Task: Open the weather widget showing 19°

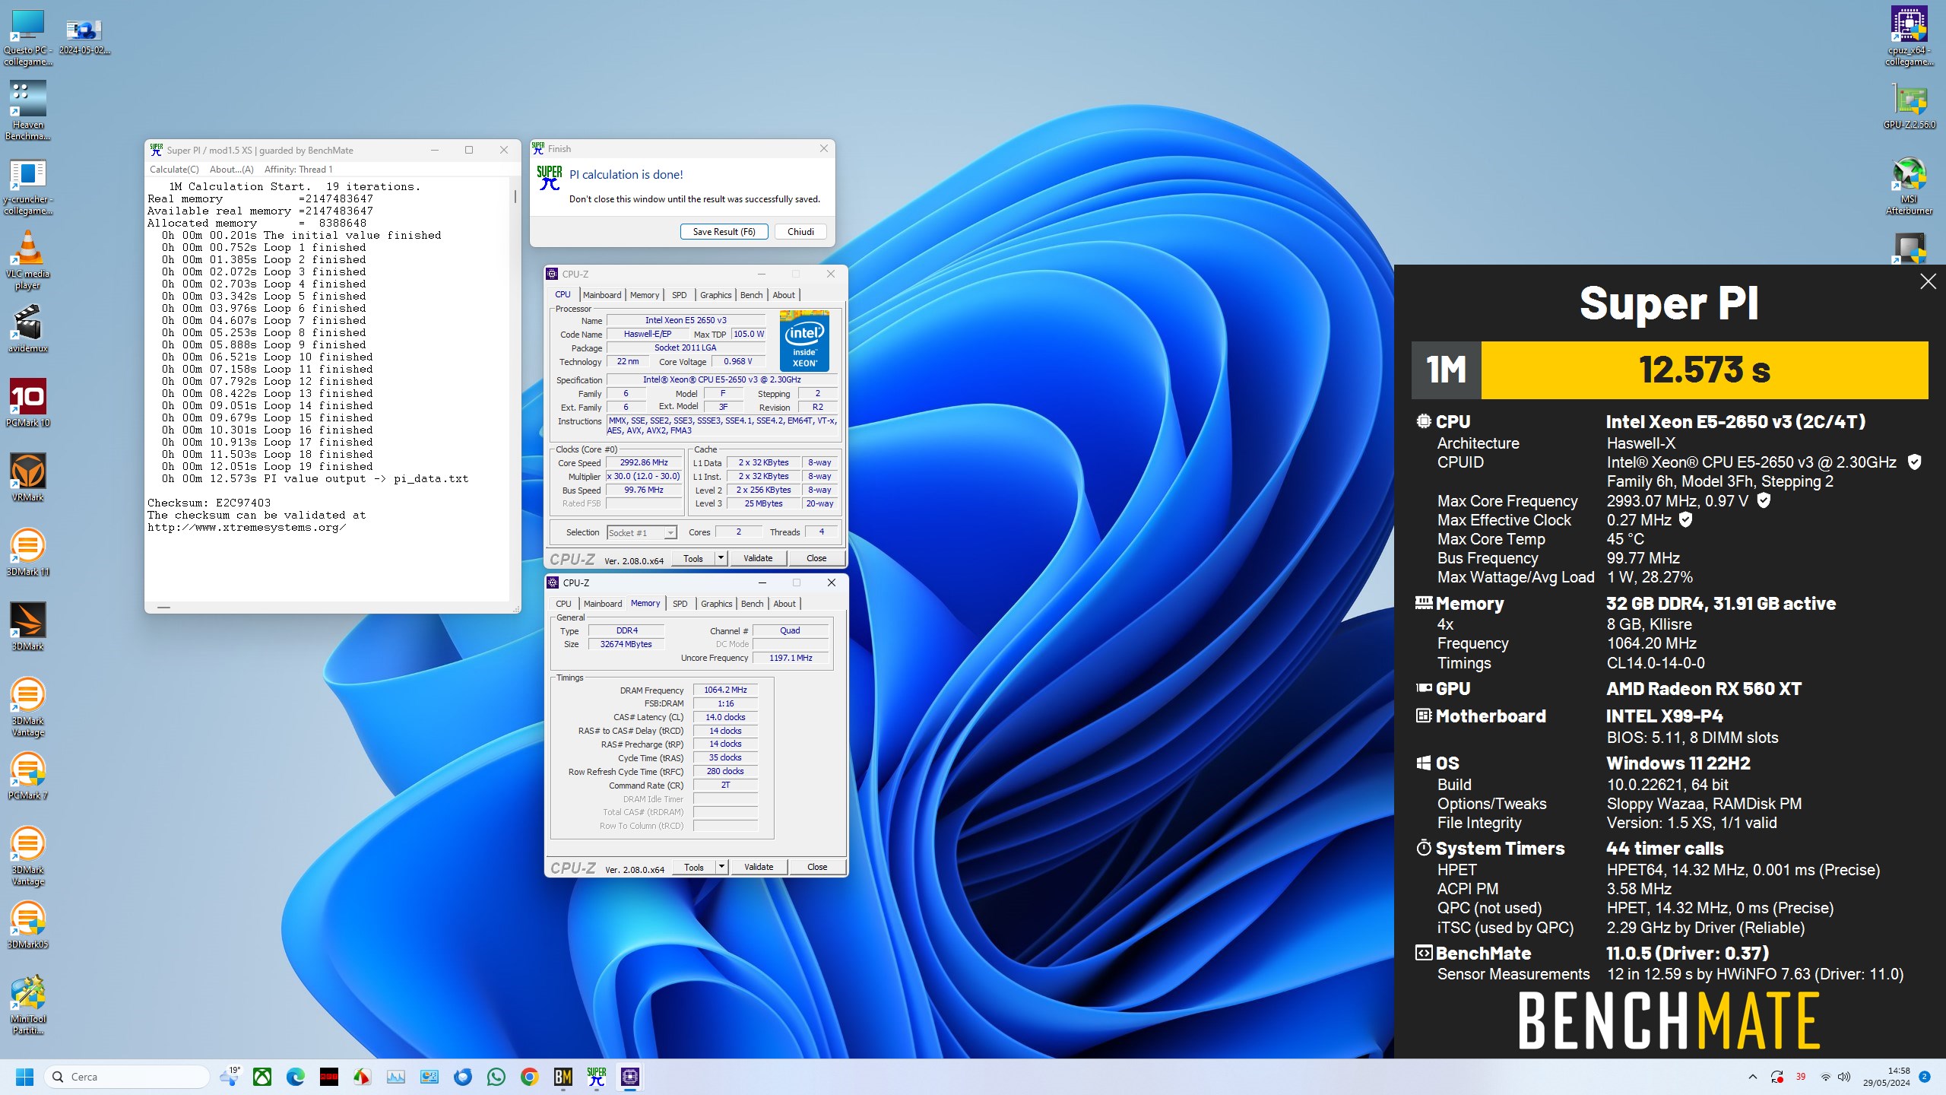Action: [230, 1076]
